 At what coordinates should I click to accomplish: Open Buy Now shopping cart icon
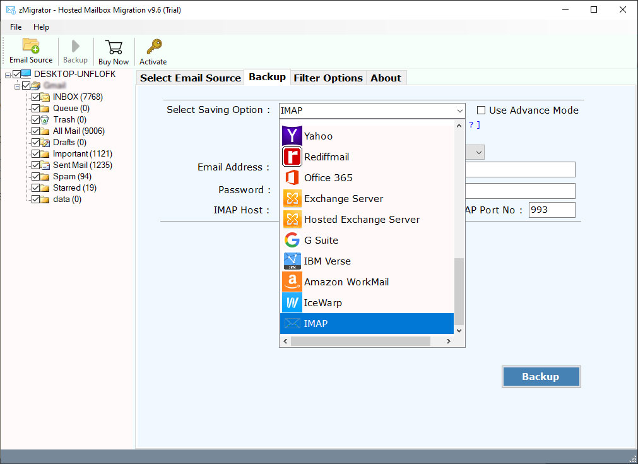[114, 47]
